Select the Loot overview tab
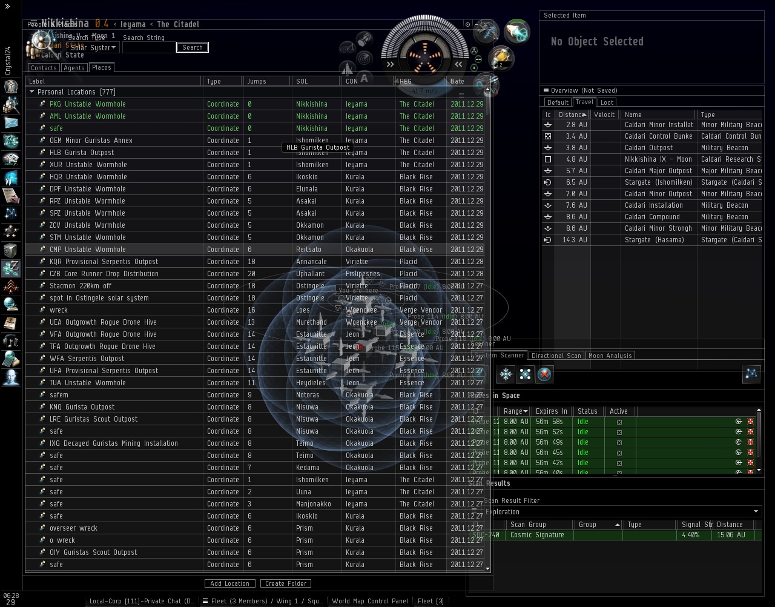 tap(607, 102)
